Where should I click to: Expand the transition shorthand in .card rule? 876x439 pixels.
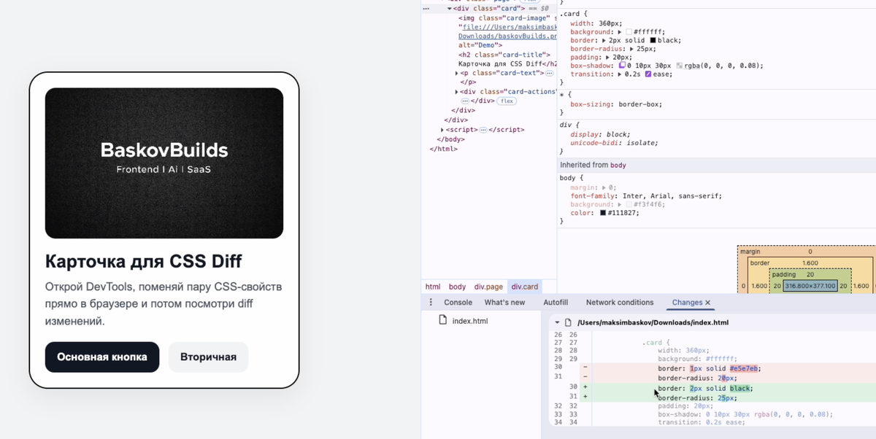pos(620,74)
